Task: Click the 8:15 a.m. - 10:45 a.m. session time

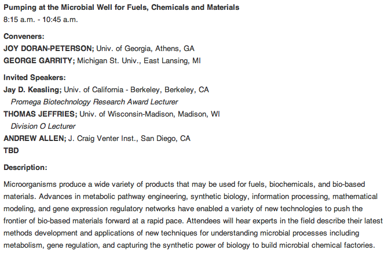Action: click(x=41, y=19)
